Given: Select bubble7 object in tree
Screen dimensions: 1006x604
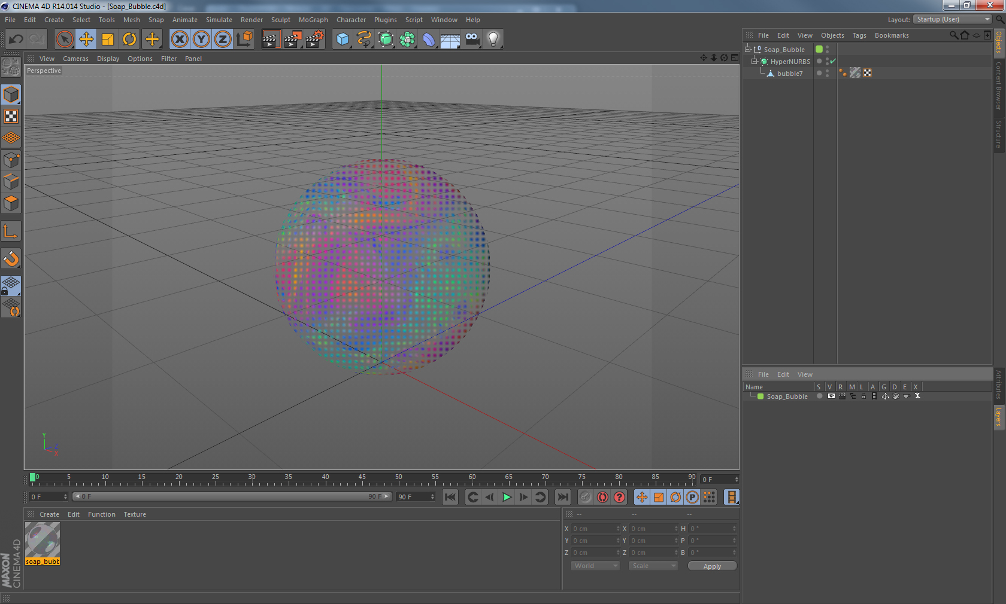Looking at the screenshot, I should point(790,74).
